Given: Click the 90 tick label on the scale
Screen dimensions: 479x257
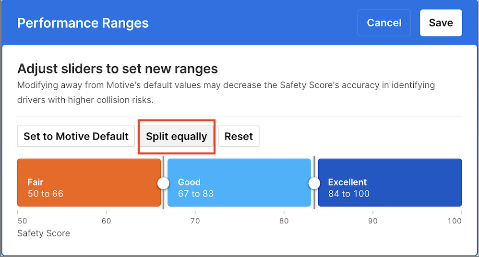Looking at the screenshot, I should click(x=373, y=221).
